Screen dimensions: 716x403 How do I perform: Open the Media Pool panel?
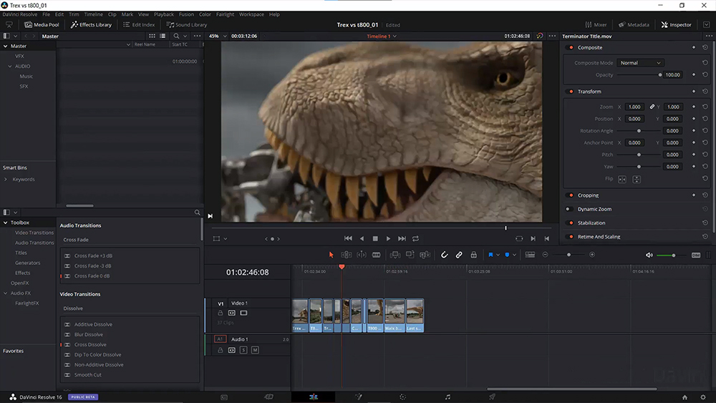tap(42, 24)
